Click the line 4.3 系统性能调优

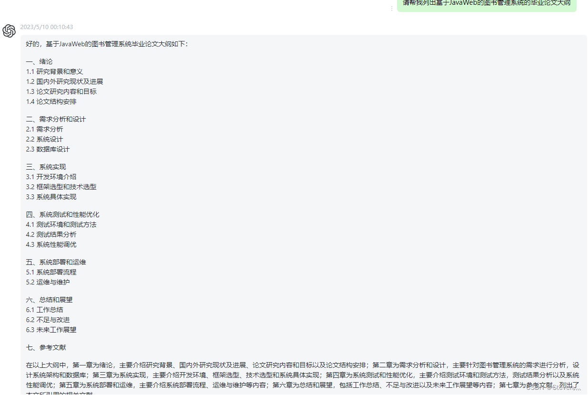(x=51, y=244)
